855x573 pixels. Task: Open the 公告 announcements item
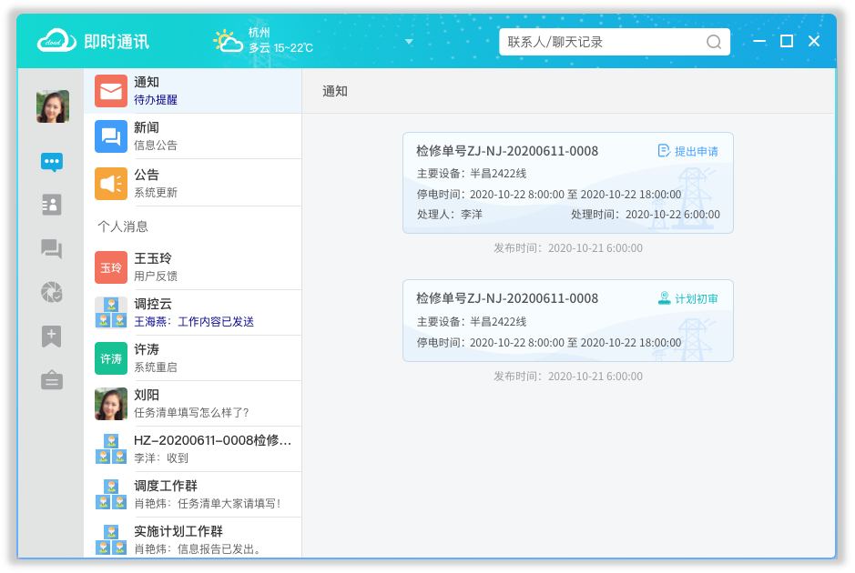tap(192, 183)
